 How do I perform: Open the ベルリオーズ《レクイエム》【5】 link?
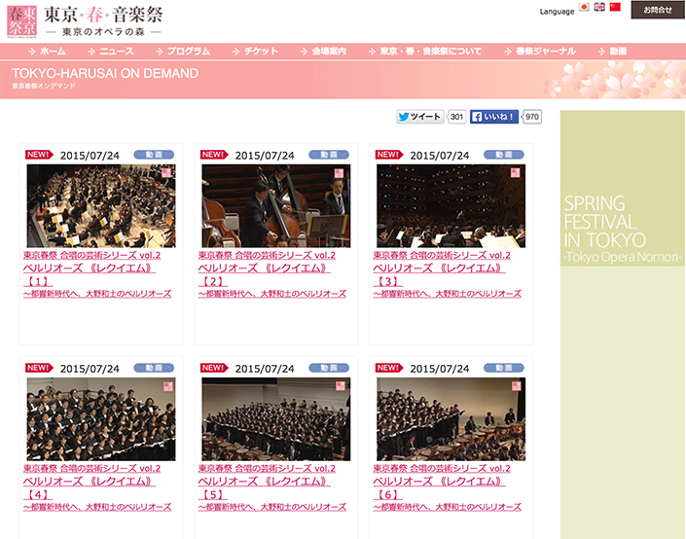[265, 487]
